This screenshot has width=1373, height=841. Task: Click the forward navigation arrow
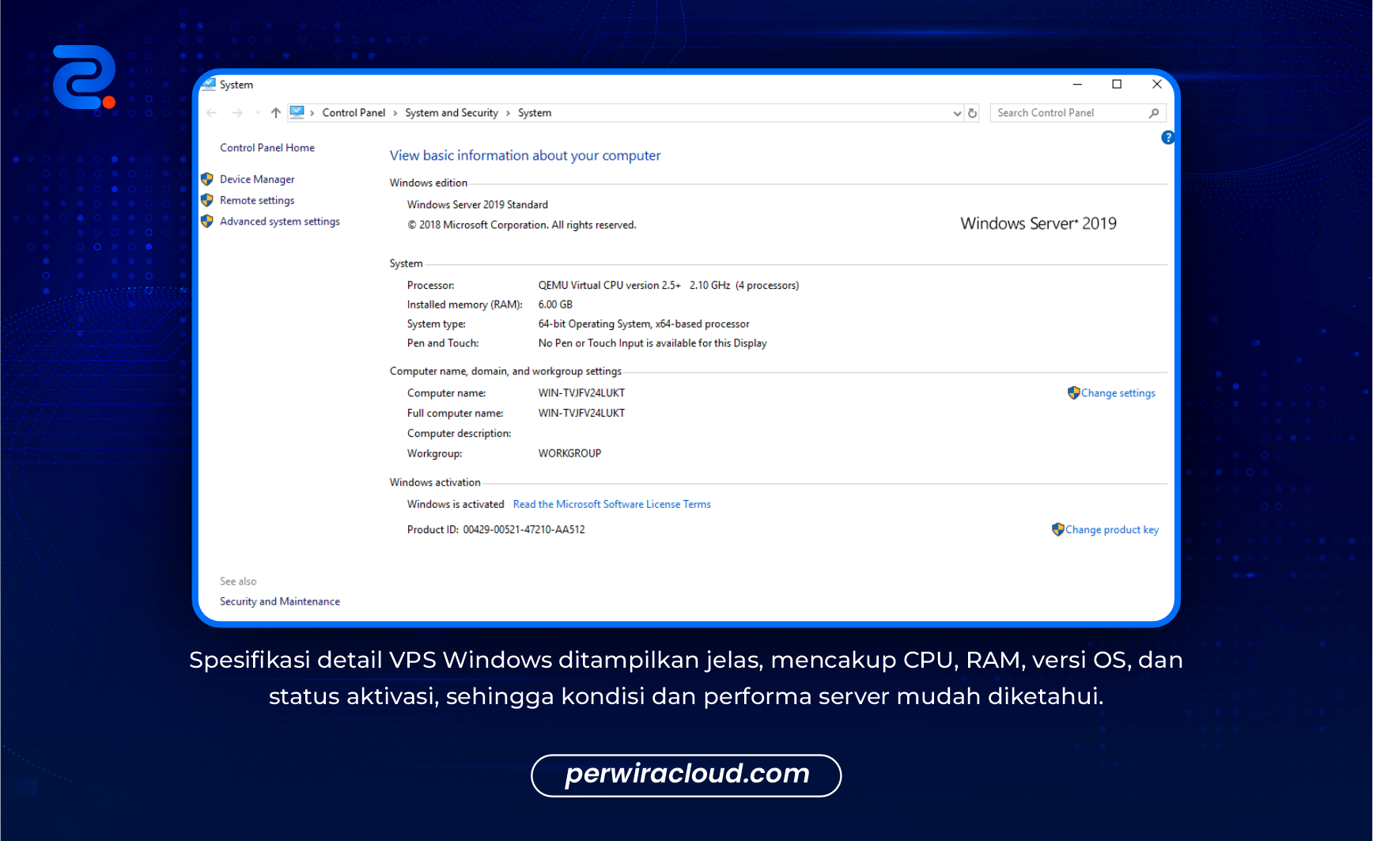pyautogui.click(x=236, y=113)
